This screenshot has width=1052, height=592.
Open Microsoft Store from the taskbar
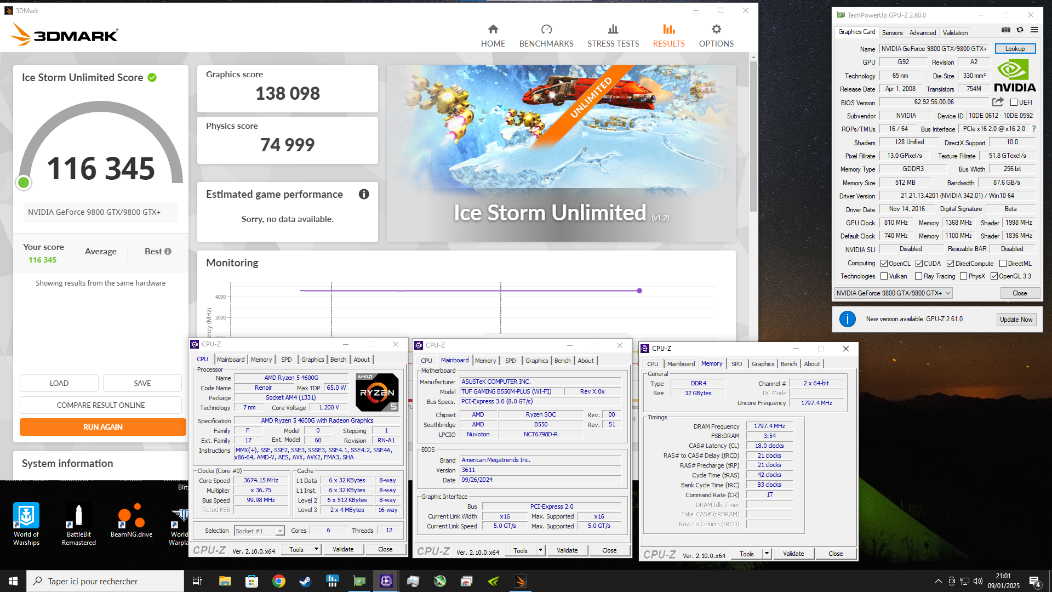point(252,581)
